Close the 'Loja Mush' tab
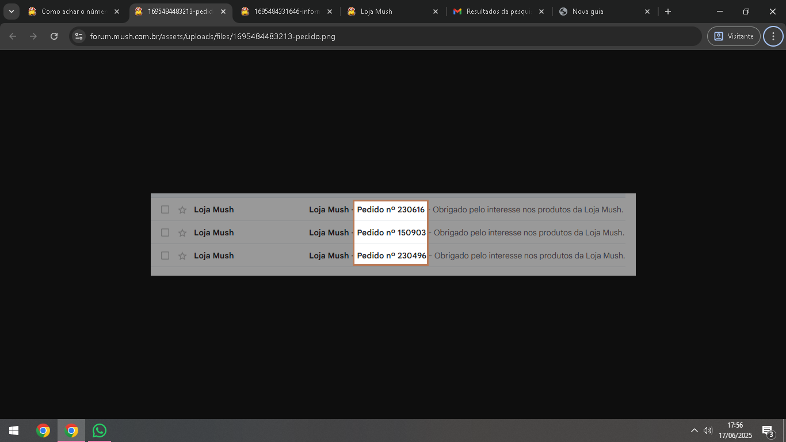Image resolution: width=786 pixels, height=442 pixels. pos(435,12)
